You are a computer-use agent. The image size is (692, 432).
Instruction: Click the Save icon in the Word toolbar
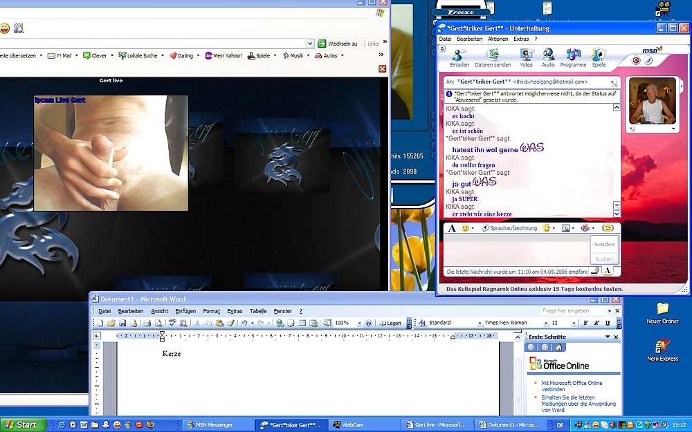pyautogui.click(x=122, y=323)
